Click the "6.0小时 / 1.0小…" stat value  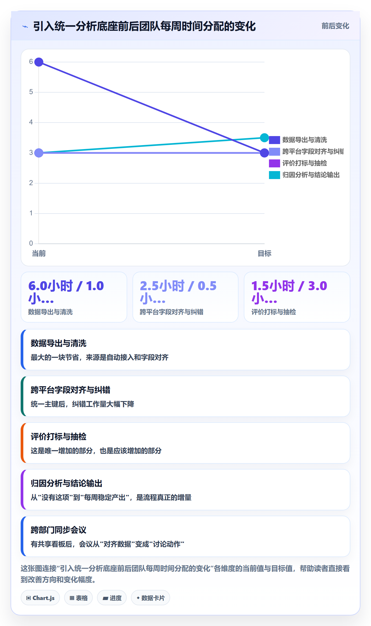(x=66, y=292)
